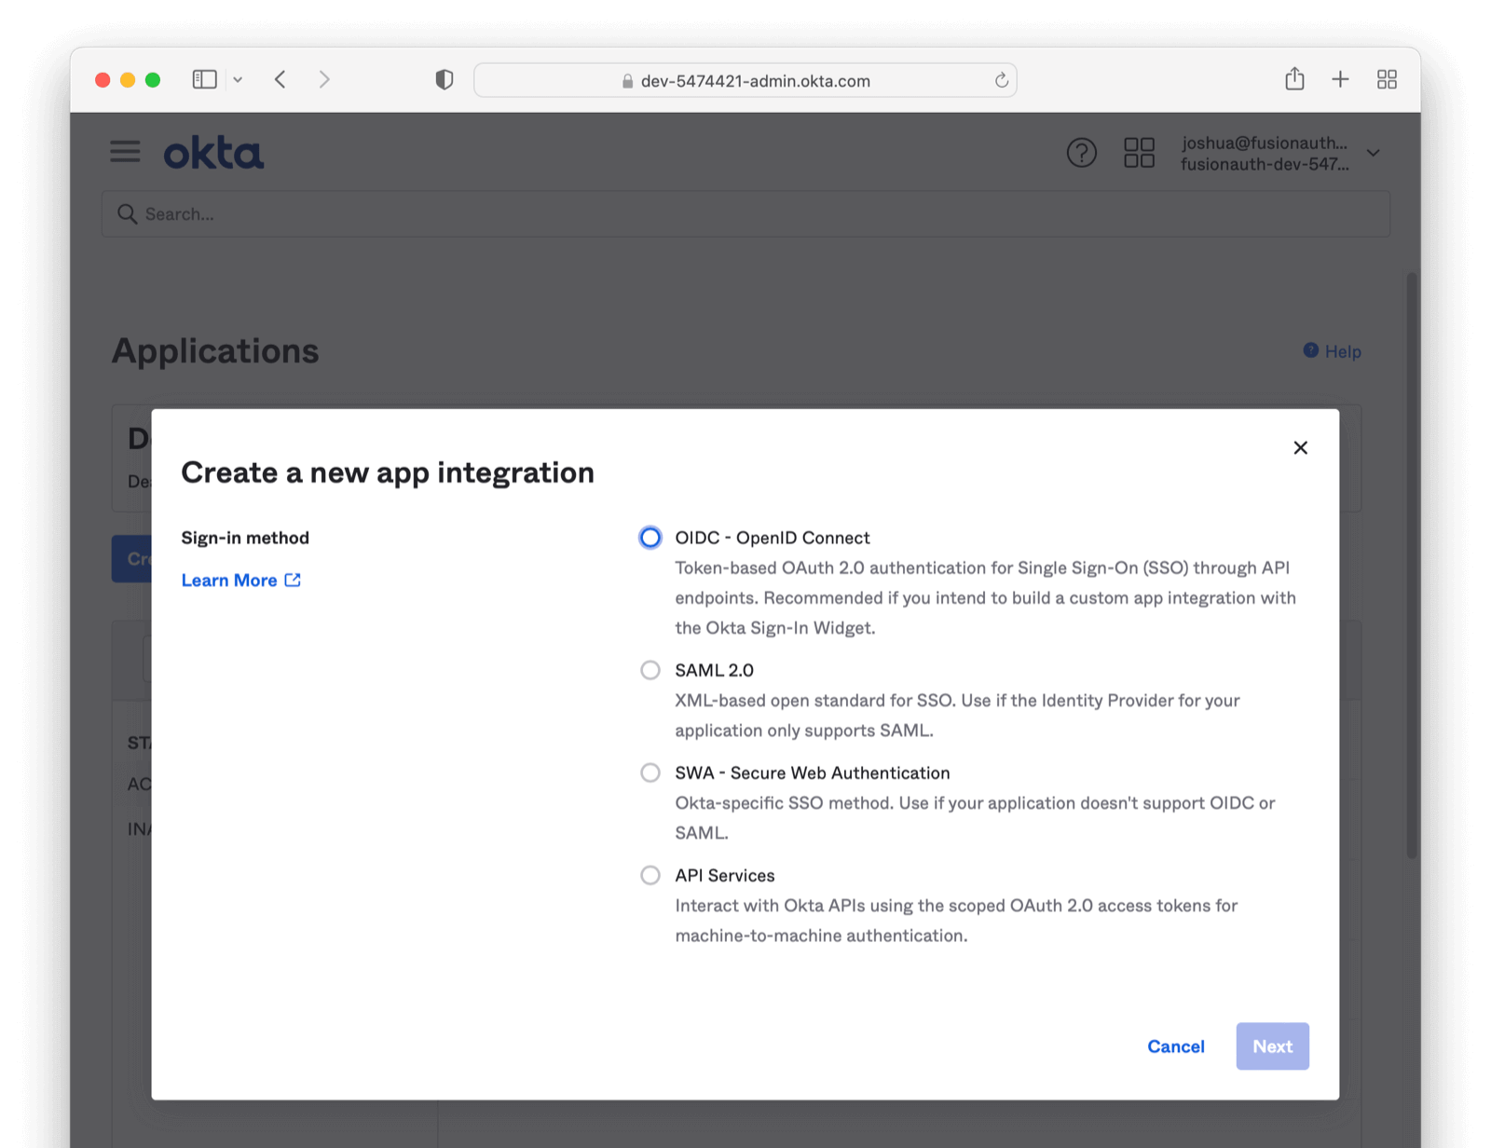Open the Okta hamburger navigation menu
The height and width of the screenshot is (1148, 1491).
click(125, 152)
